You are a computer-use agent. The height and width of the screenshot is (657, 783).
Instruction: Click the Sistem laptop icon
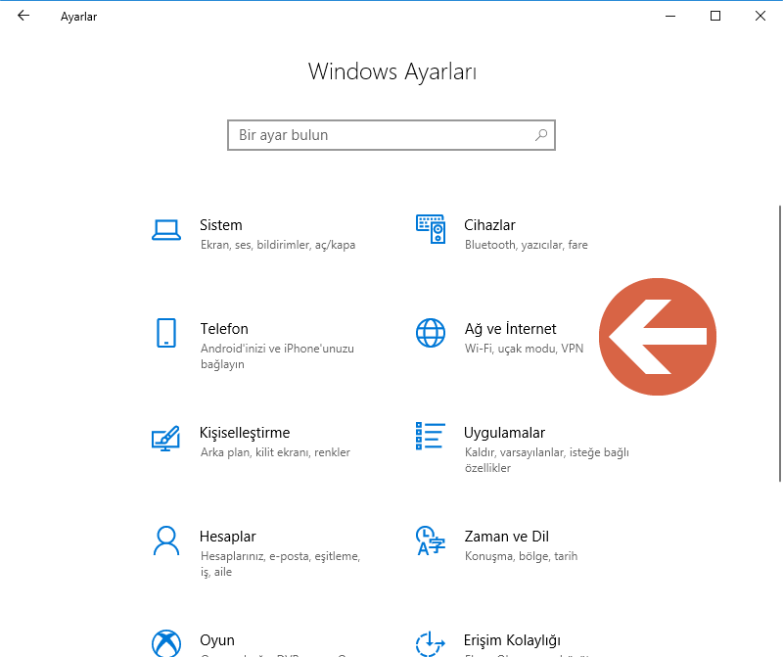(166, 230)
